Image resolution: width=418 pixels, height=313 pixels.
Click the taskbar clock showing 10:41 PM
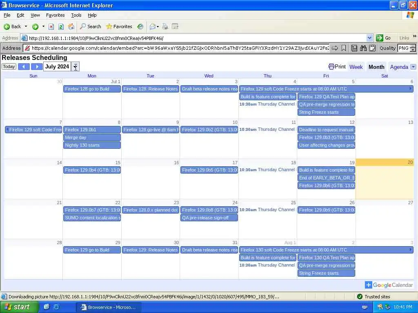[403, 307]
